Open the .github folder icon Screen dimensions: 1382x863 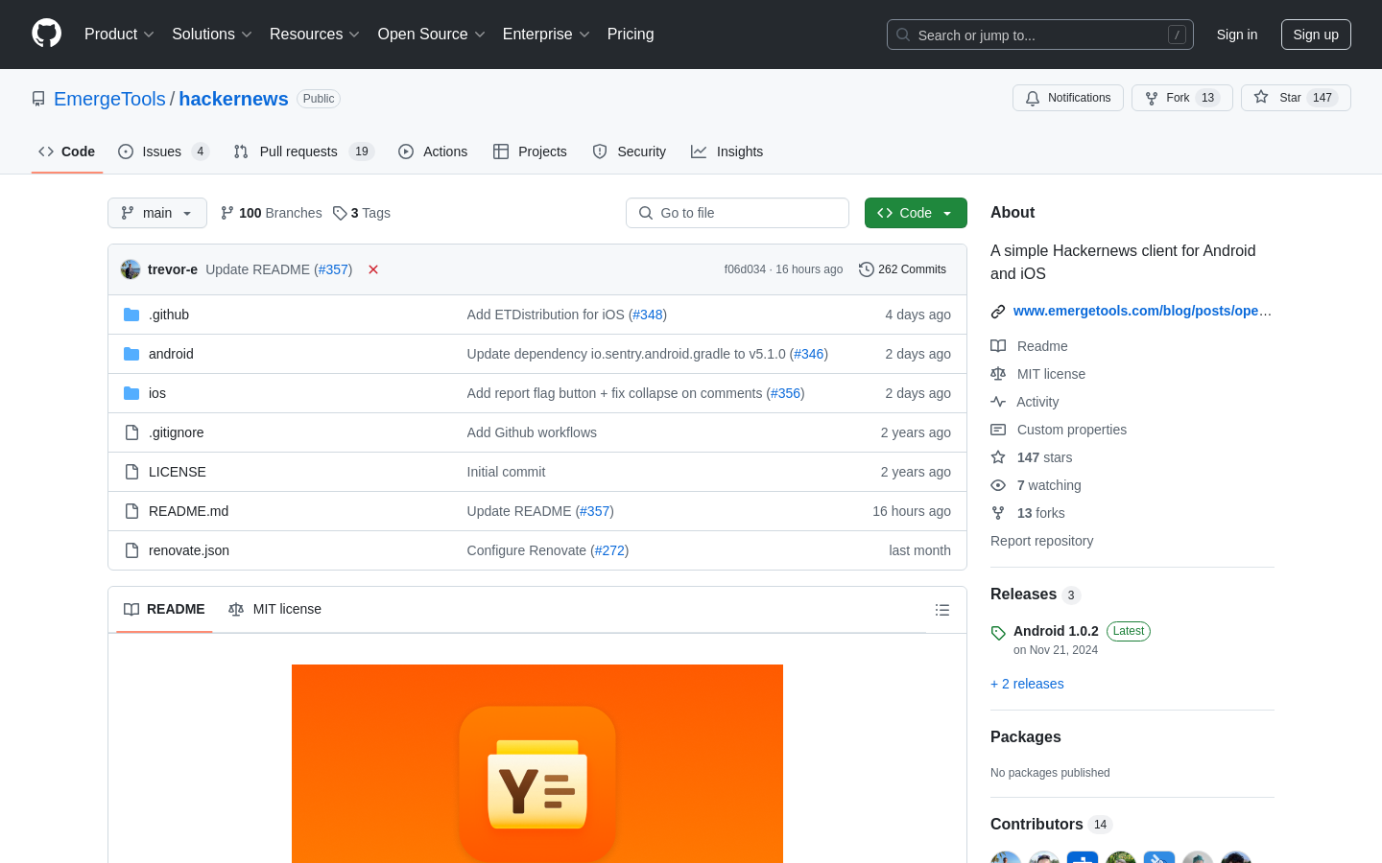pos(131,315)
